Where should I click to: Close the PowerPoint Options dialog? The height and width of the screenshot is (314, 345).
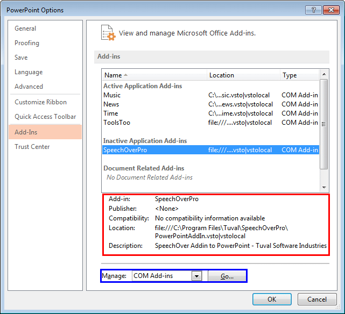coord(331,10)
